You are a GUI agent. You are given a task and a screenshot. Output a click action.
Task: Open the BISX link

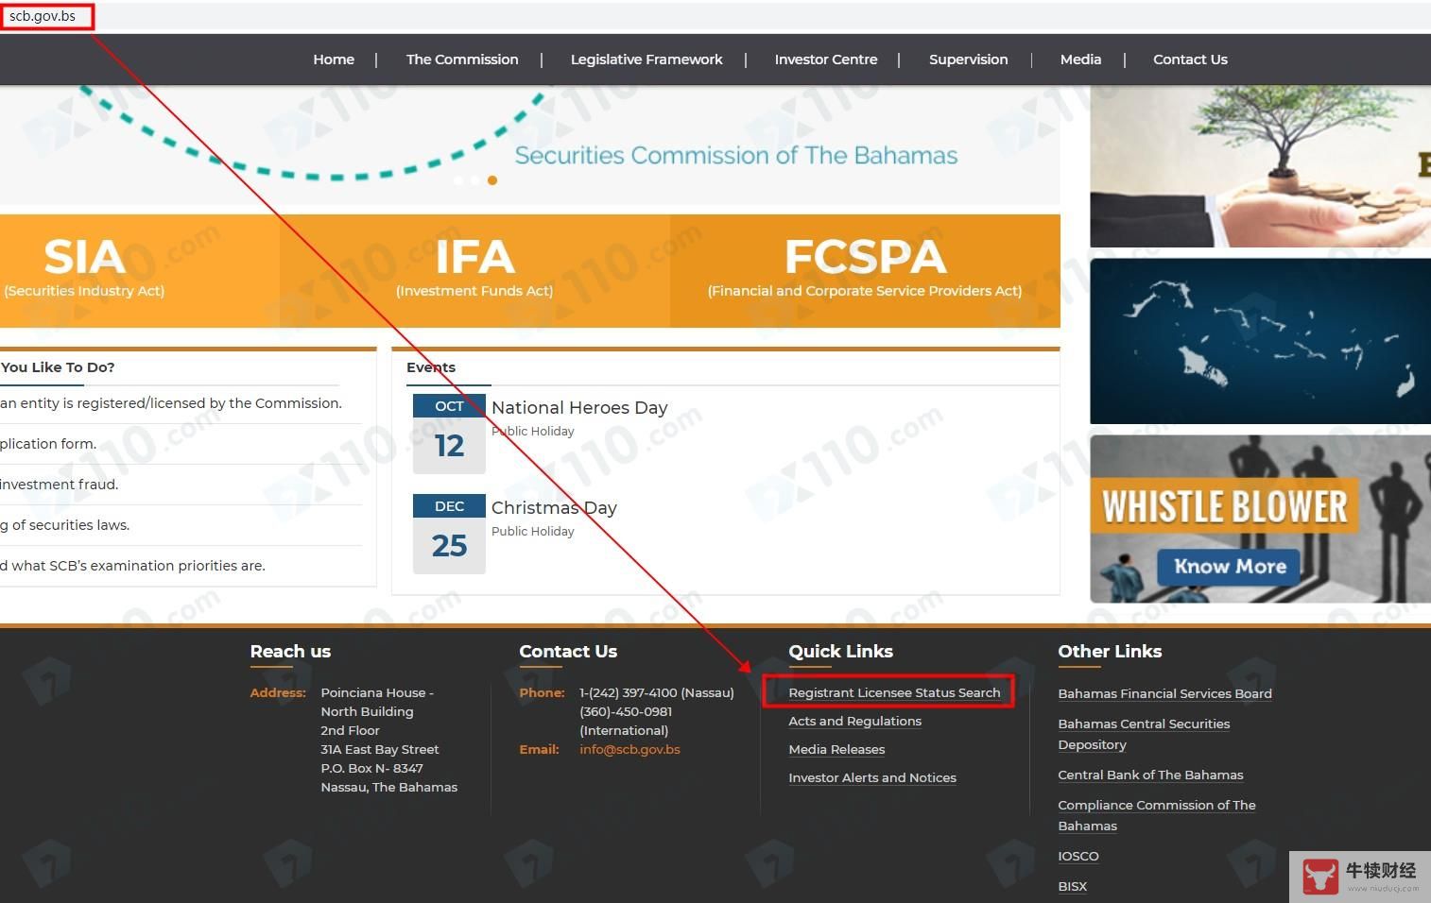1073,886
